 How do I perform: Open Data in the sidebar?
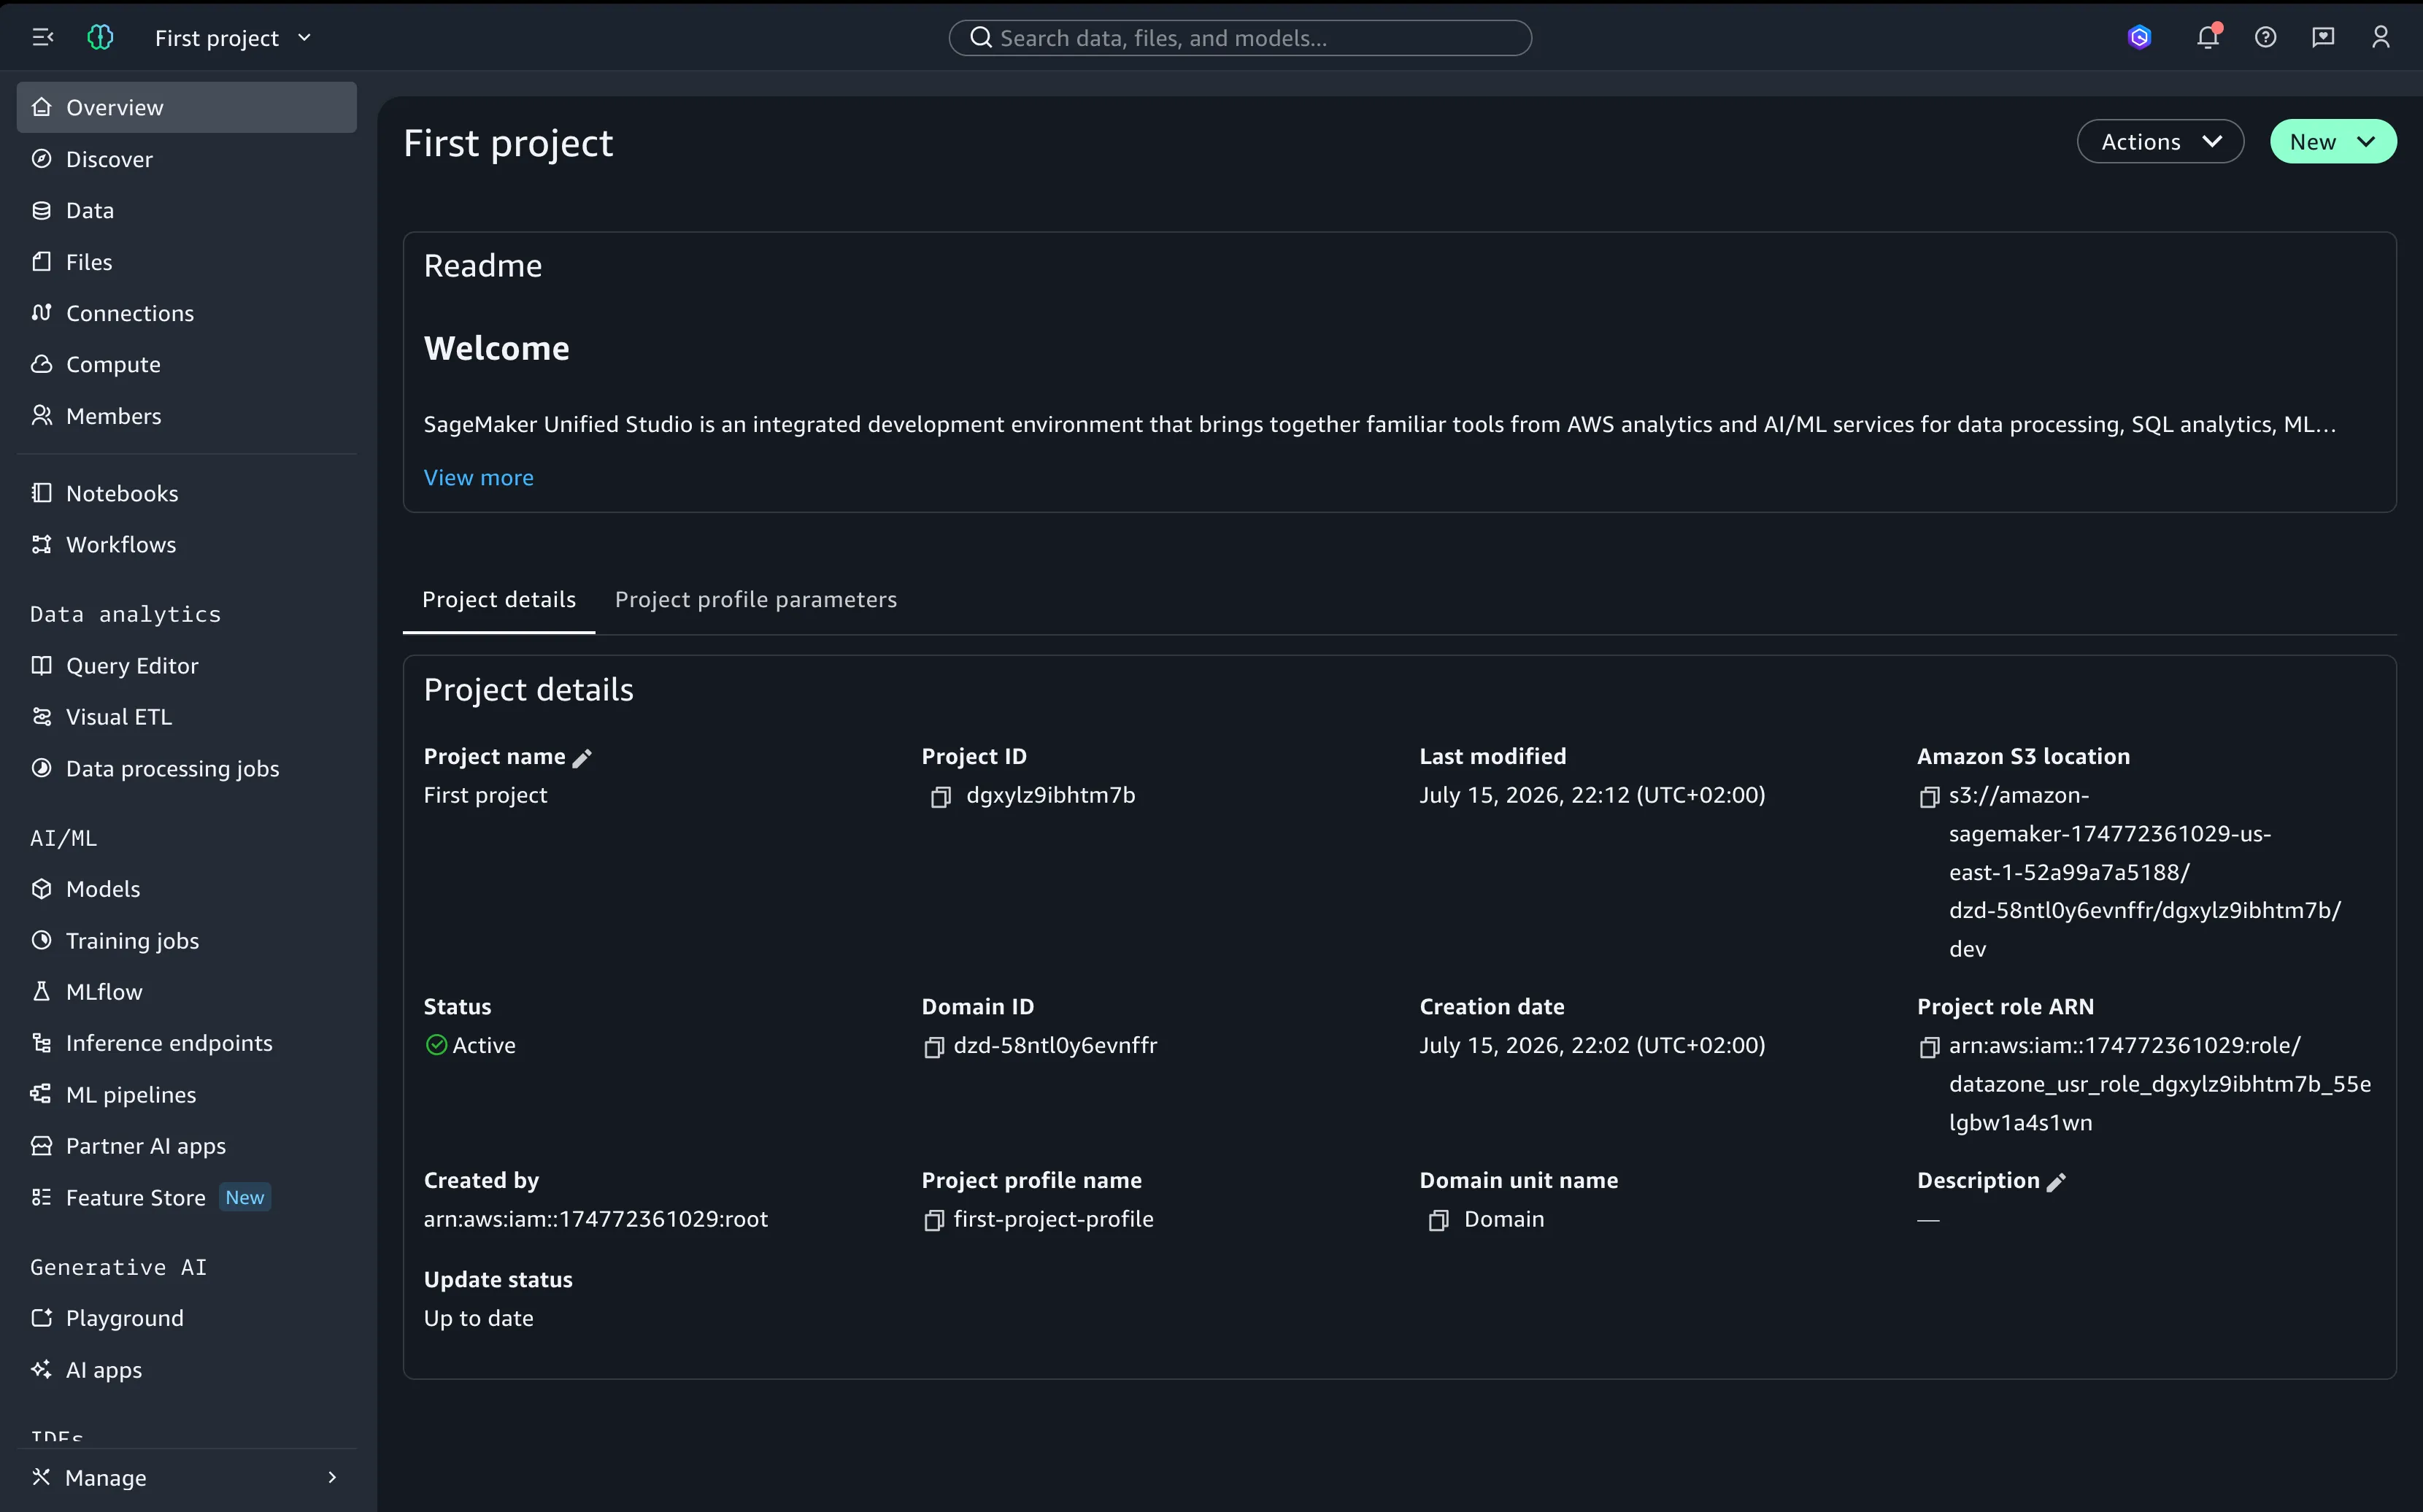(187, 210)
